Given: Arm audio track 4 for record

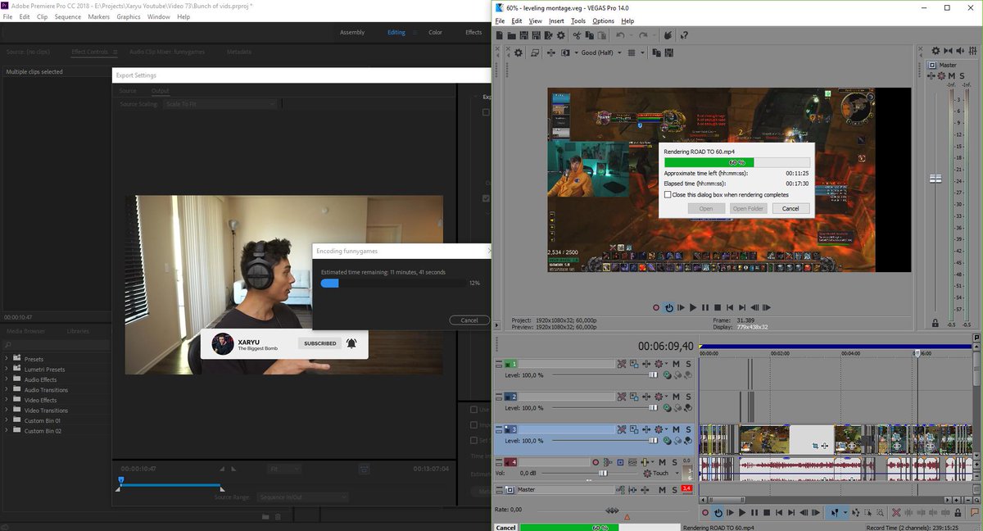Looking at the screenshot, I should [596, 462].
